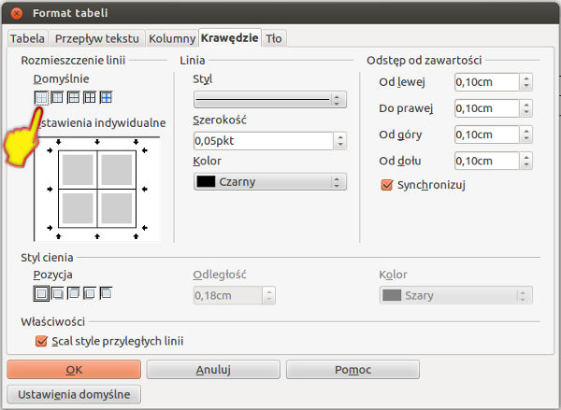Click the Od lewej spacing input field
The height and width of the screenshot is (410, 561).
(x=485, y=82)
